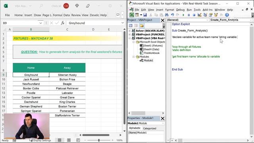Image resolution: width=254 pixels, height=143 pixels.
Task: Click the Break pause icon
Action: (189, 15)
